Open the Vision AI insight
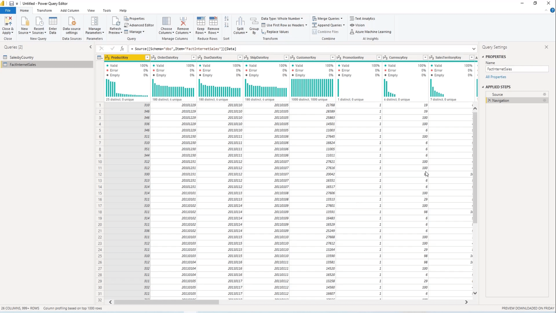The image size is (556, 313). click(357, 25)
